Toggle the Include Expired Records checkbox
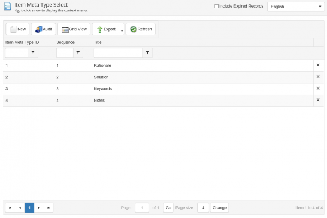Image resolution: width=327 pixels, height=218 pixels. tap(216, 6)
